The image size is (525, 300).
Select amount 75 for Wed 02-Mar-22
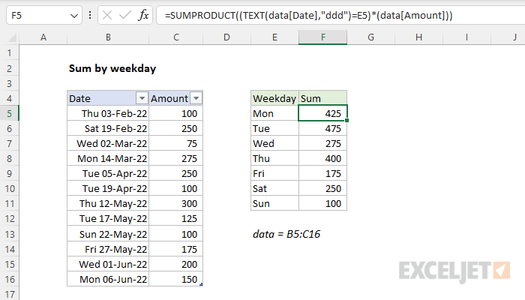[175, 144]
